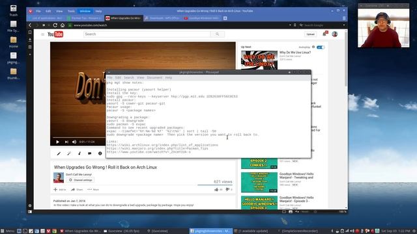The height and width of the screenshot is (234, 417).
Task: Open the Home folder desktop icon
Action: (13, 42)
